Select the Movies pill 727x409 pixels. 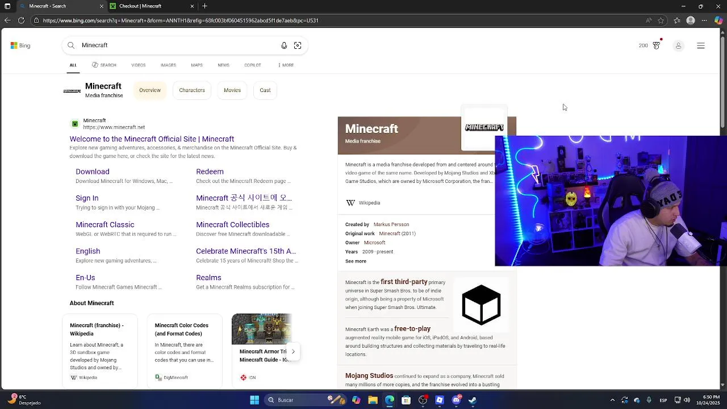(x=232, y=90)
